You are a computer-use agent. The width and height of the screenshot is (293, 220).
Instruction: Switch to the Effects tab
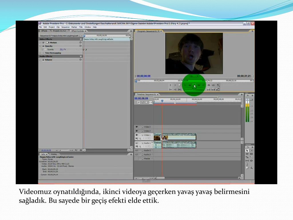(x=44, y=31)
